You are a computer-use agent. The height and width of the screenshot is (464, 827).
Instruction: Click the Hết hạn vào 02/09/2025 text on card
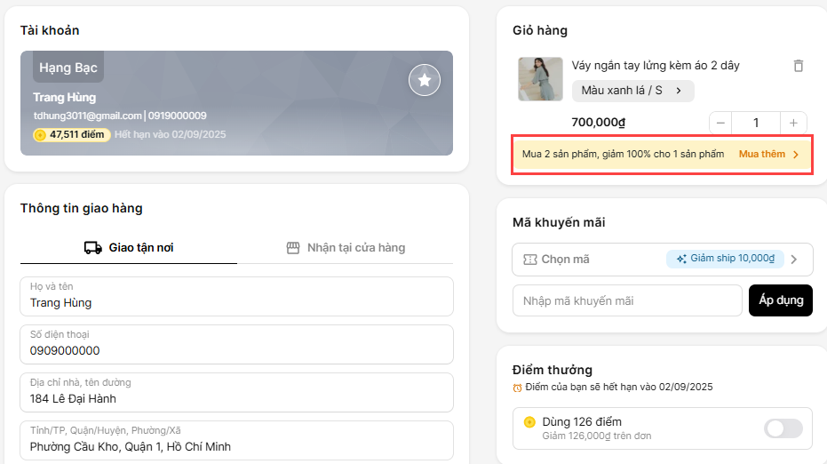[x=170, y=134]
